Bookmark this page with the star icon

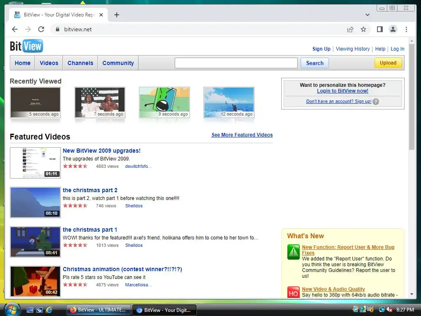(363, 29)
